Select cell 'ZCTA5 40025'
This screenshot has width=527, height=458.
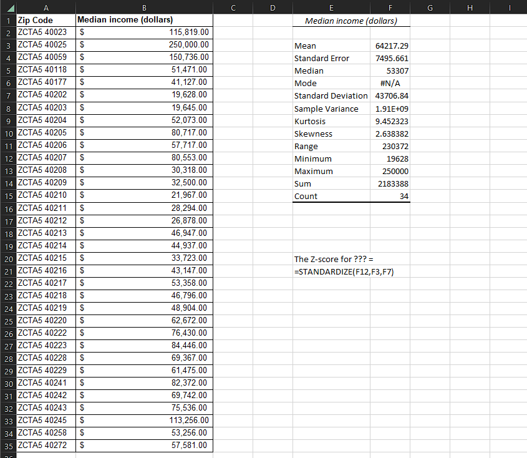pyautogui.click(x=46, y=45)
